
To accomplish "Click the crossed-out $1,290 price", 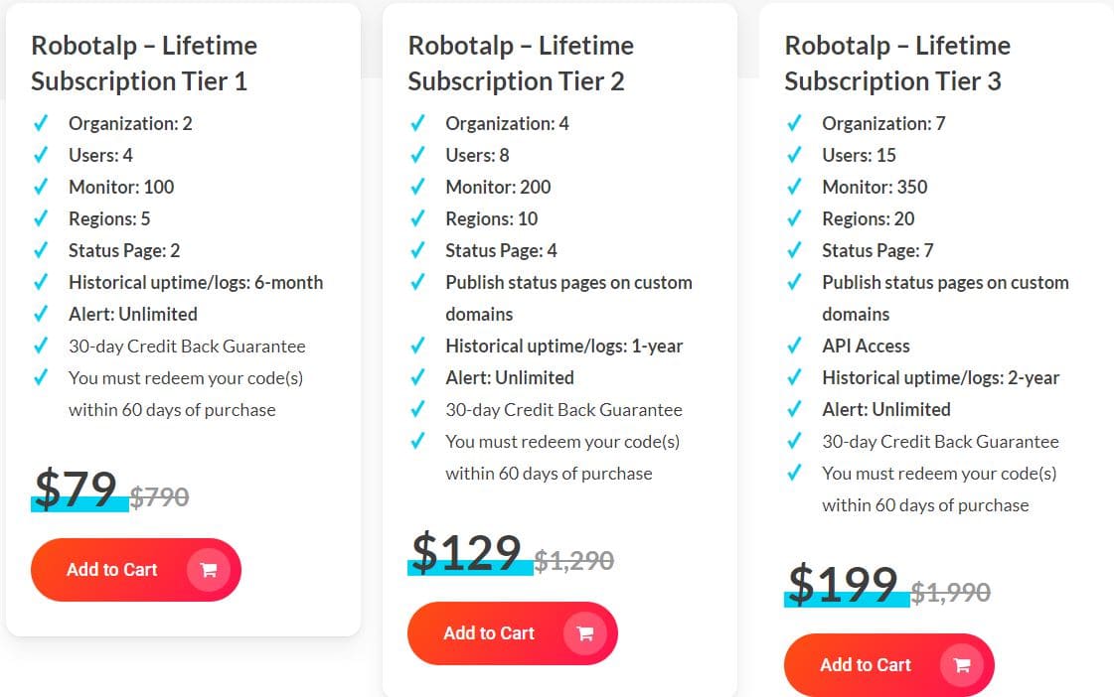I will pos(576,559).
